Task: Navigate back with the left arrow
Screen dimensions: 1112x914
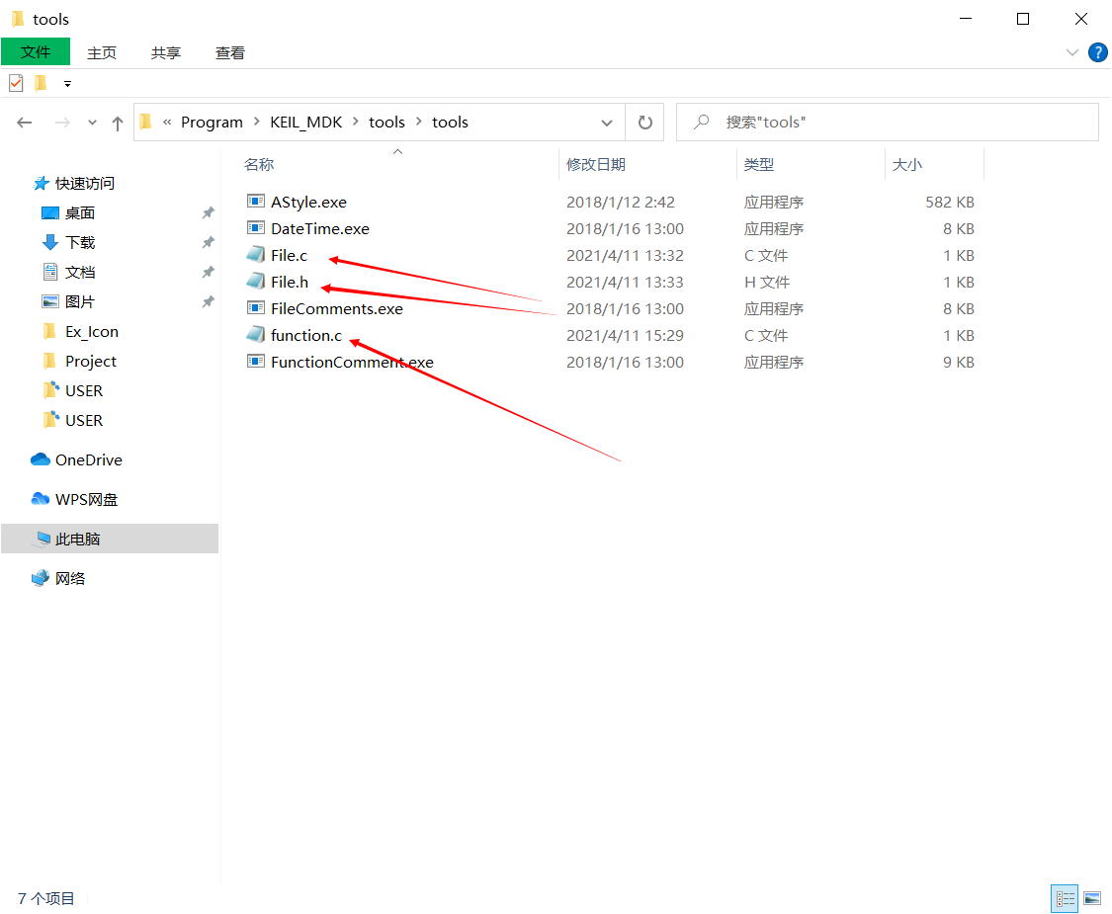Action: [25, 123]
